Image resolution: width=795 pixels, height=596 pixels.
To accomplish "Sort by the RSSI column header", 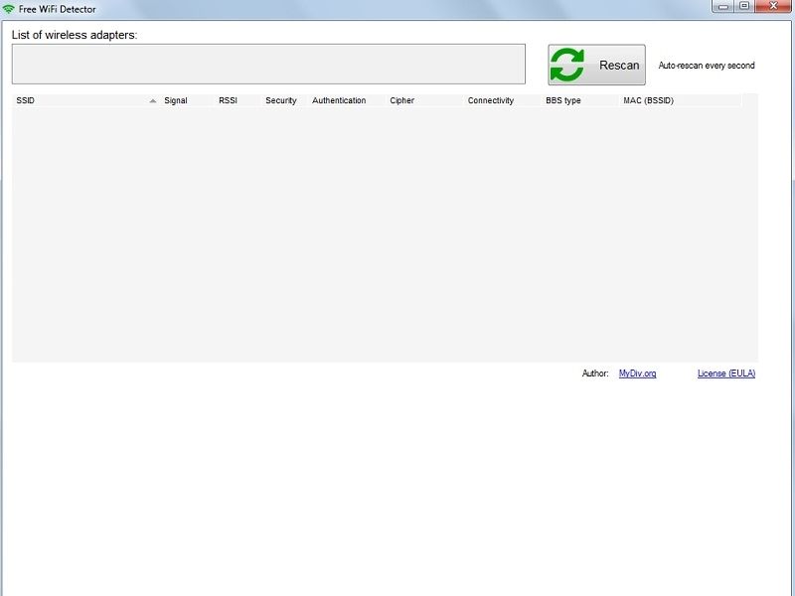I will (x=238, y=100).
